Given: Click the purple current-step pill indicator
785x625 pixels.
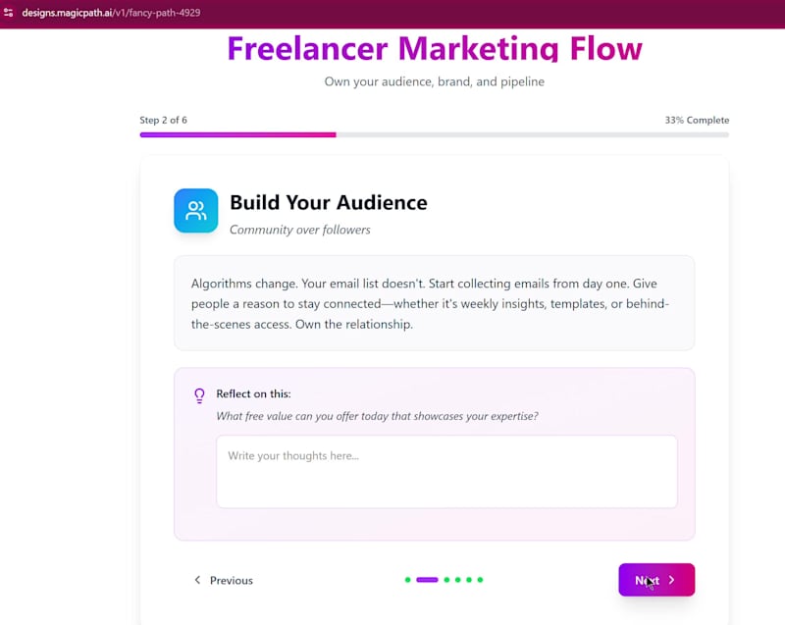Looking at the screenshot, I should [427, 580].
